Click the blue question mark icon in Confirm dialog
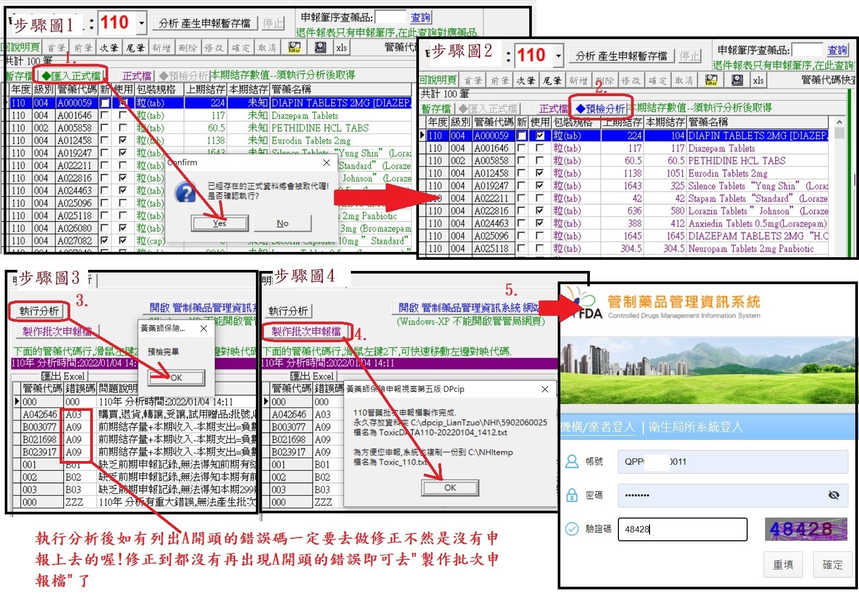This screenshot has width=859, height=601. pos(185,193)
